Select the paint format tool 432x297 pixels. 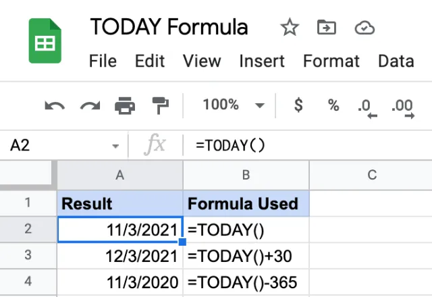[161, 105]
